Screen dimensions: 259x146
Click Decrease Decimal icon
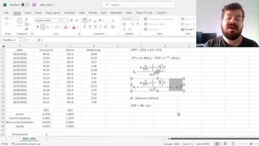click(x=129, y=29)
